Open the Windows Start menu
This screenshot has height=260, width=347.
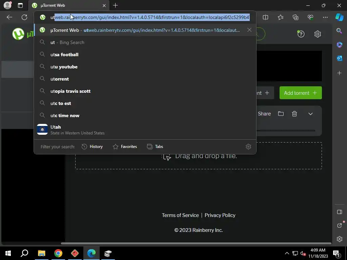click(x=8, y=253)
